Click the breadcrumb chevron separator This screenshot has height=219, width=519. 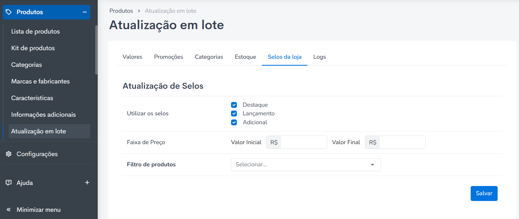139,11
